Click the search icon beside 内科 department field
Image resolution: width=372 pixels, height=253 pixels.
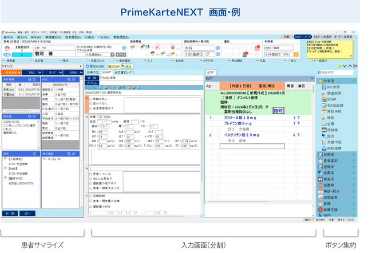pos(218,48)
